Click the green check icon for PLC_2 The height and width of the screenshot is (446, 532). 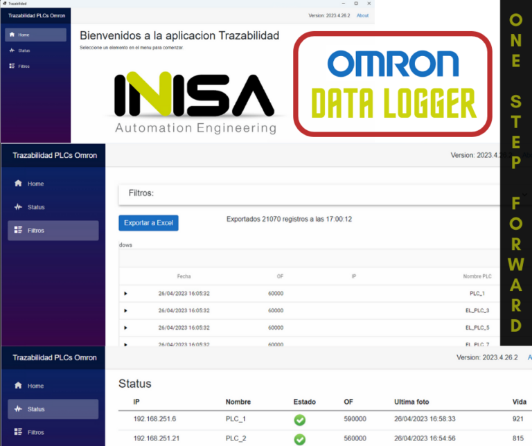click(299, 439)
